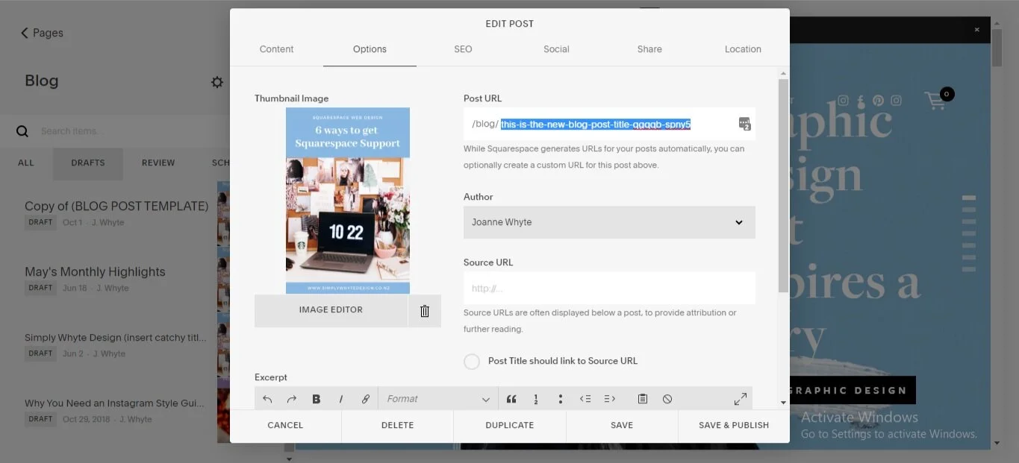Clear formatting in Excerpt toolbar

tap(667, 399)
